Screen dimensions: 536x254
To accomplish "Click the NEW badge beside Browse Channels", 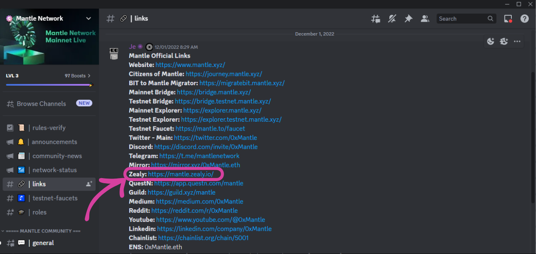I will pos(84,103).
